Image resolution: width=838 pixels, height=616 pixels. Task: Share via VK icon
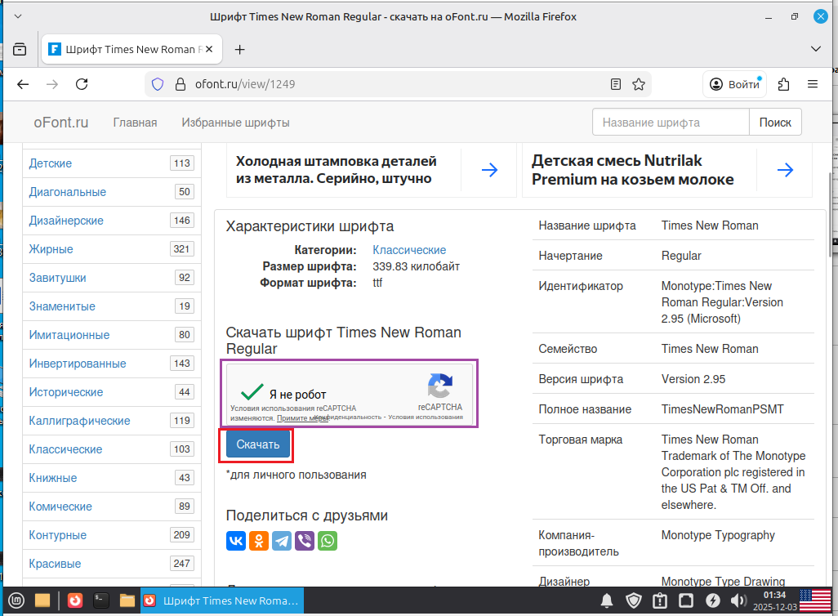(x=236, y=541)
